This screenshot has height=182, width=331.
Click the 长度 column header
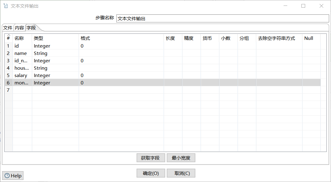[x=173, y=38]
